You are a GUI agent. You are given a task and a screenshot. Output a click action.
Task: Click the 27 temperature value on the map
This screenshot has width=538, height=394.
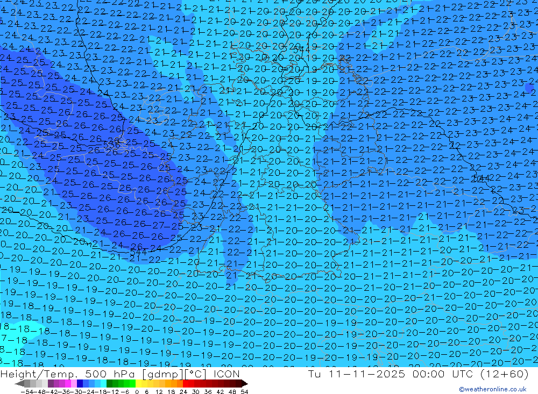click(x=158, y=225)
